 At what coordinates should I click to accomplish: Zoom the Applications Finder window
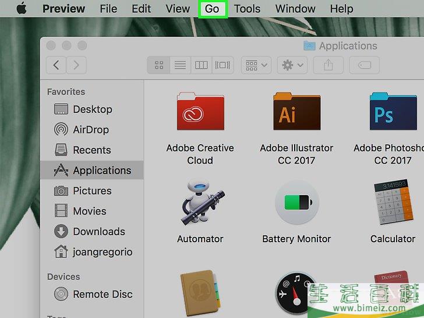coord(82,45)
